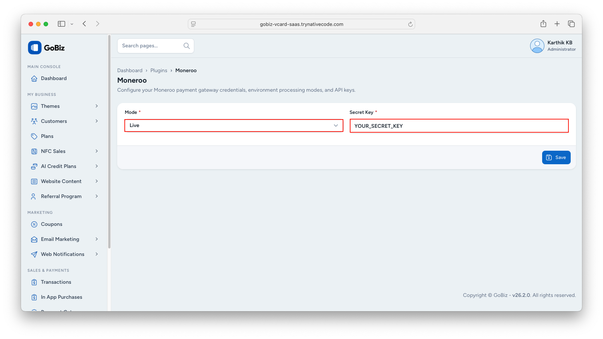The image size is (603, 339).
Task: Click the website settings icon in address bar
Action: (x=193, y=24)
